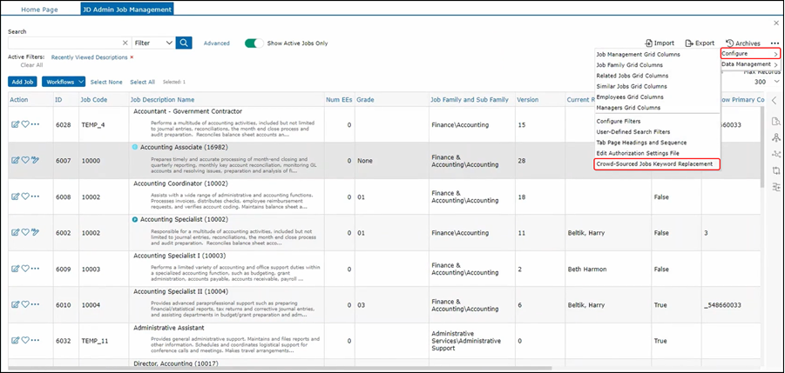This screenshot has width=785, height=373.
Task: Open more actions for Accounting Coordinator row
Action: [36, 196]
